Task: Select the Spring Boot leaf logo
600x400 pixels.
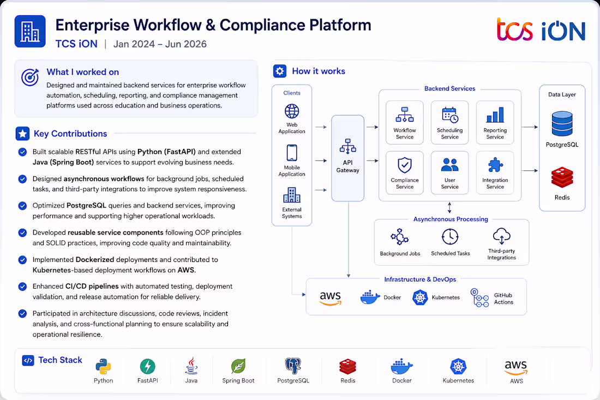Action: 238,366
